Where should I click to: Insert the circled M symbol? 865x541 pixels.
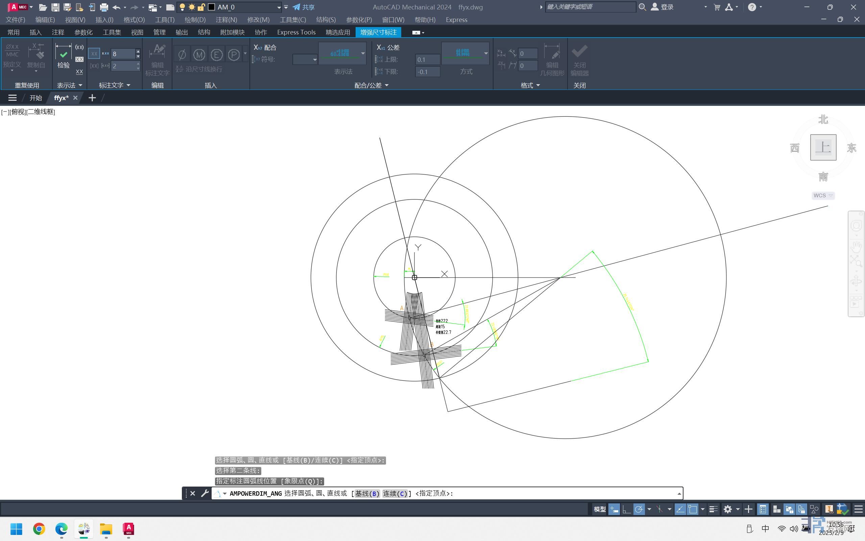(x=199, y=55)
